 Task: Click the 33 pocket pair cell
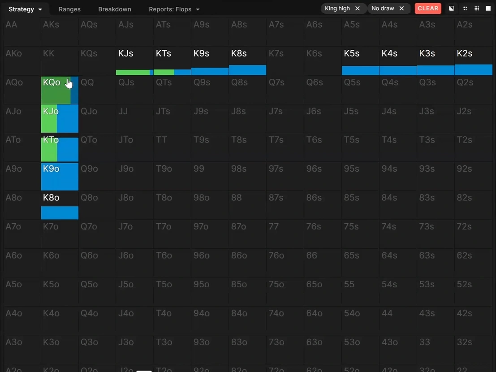tap(436, 350)
